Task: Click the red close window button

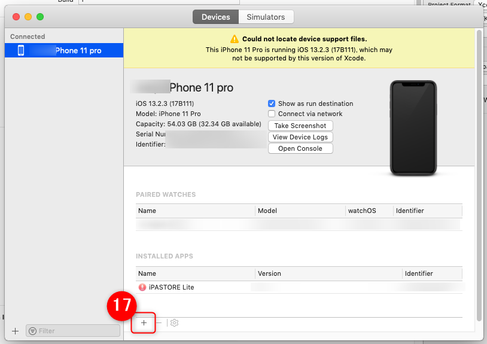Action: click(x=16, y=17)
